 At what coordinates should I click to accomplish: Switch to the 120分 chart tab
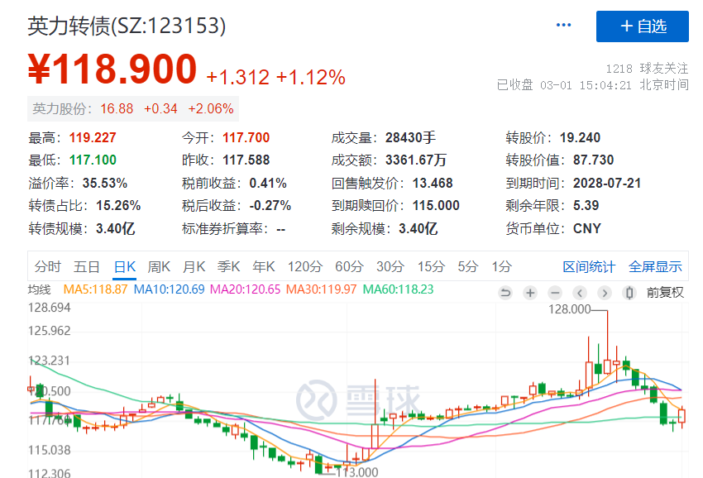[x=305, y=266]
